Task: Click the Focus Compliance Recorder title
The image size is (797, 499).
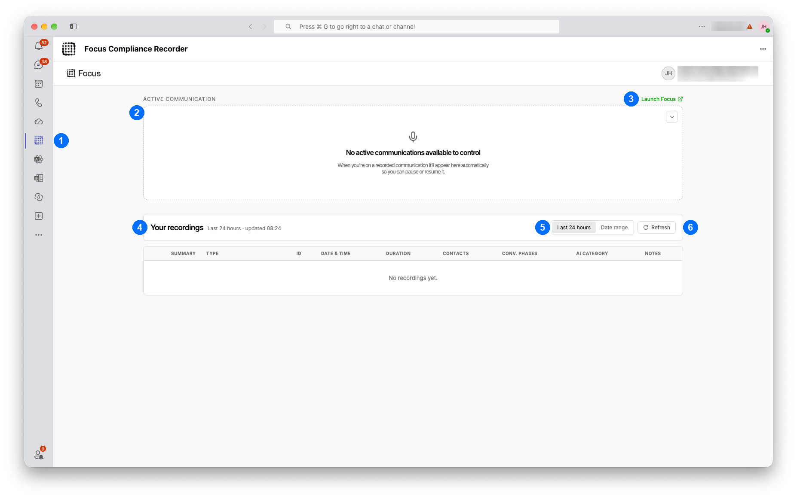Action: pyautogui.click(x=136, y=49)
